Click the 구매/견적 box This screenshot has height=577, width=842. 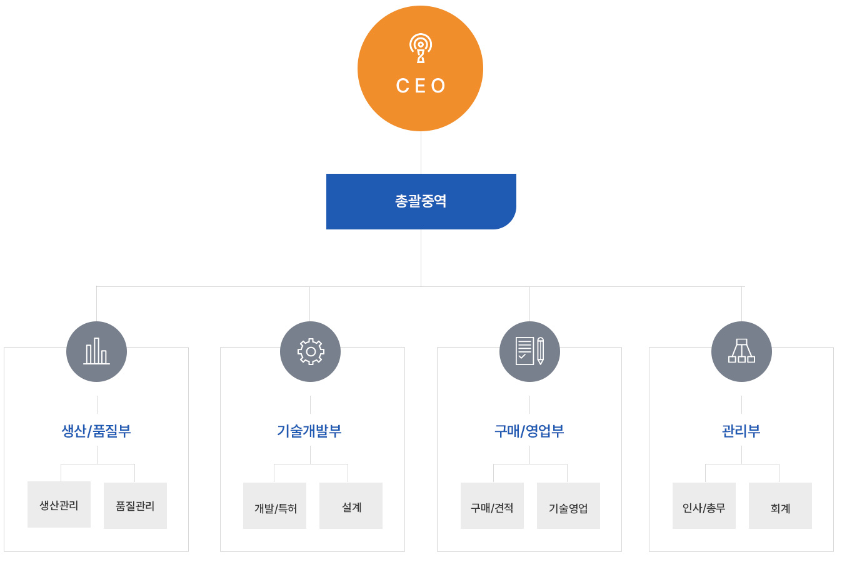[x=492, y=506]
